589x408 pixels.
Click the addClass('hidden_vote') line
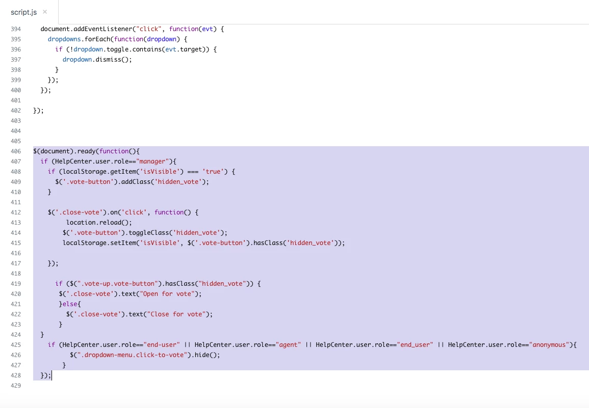pyautogui.click(x=132, y=182)
